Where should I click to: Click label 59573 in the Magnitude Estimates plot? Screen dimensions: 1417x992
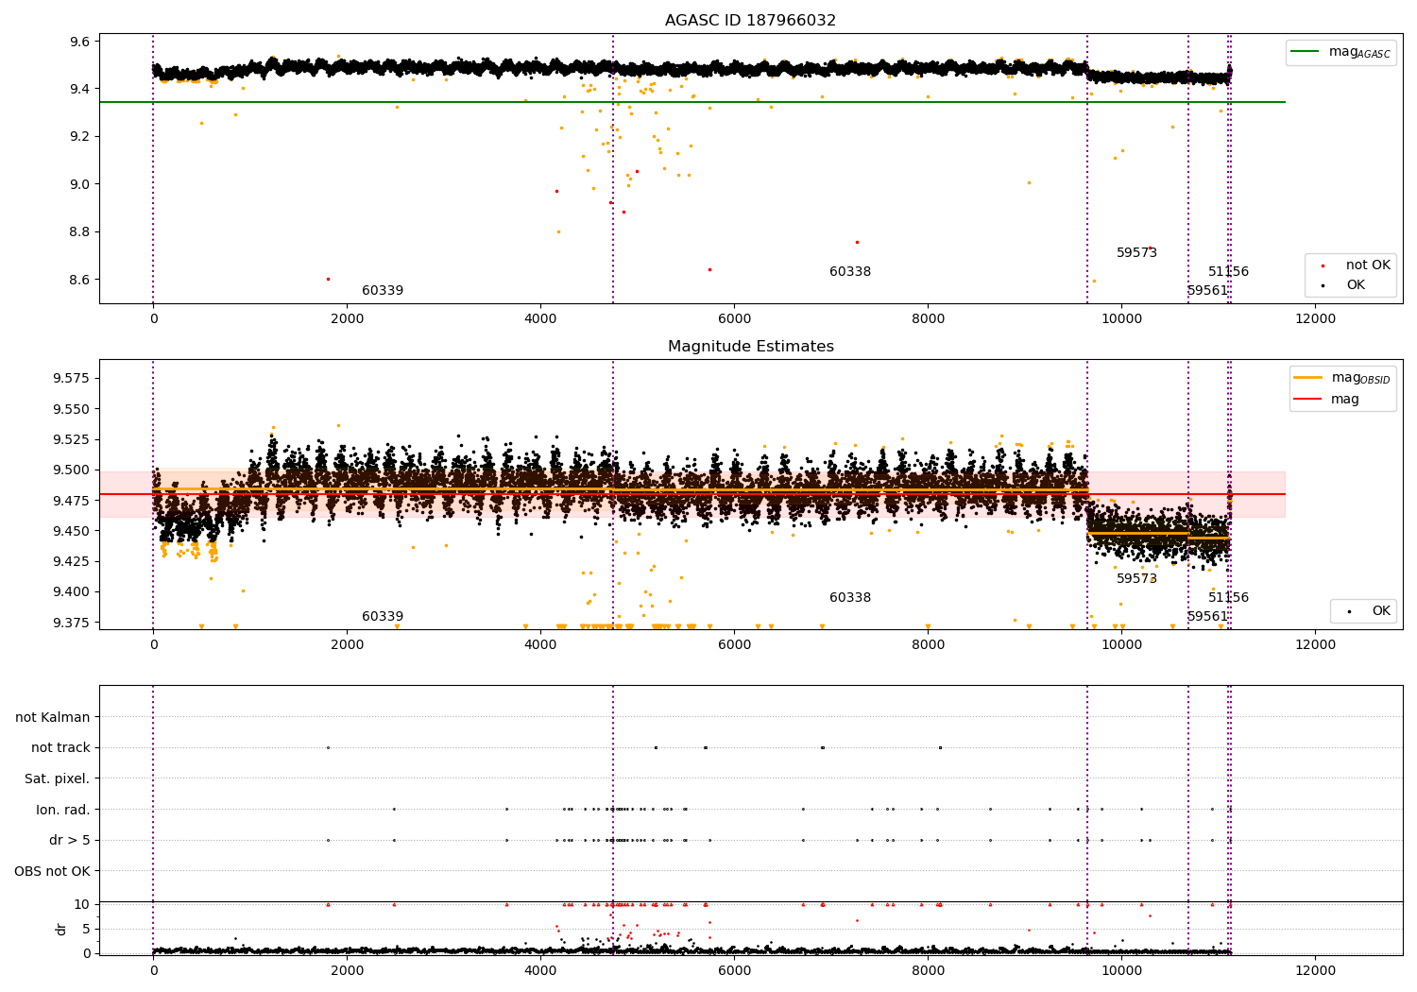1136,578
